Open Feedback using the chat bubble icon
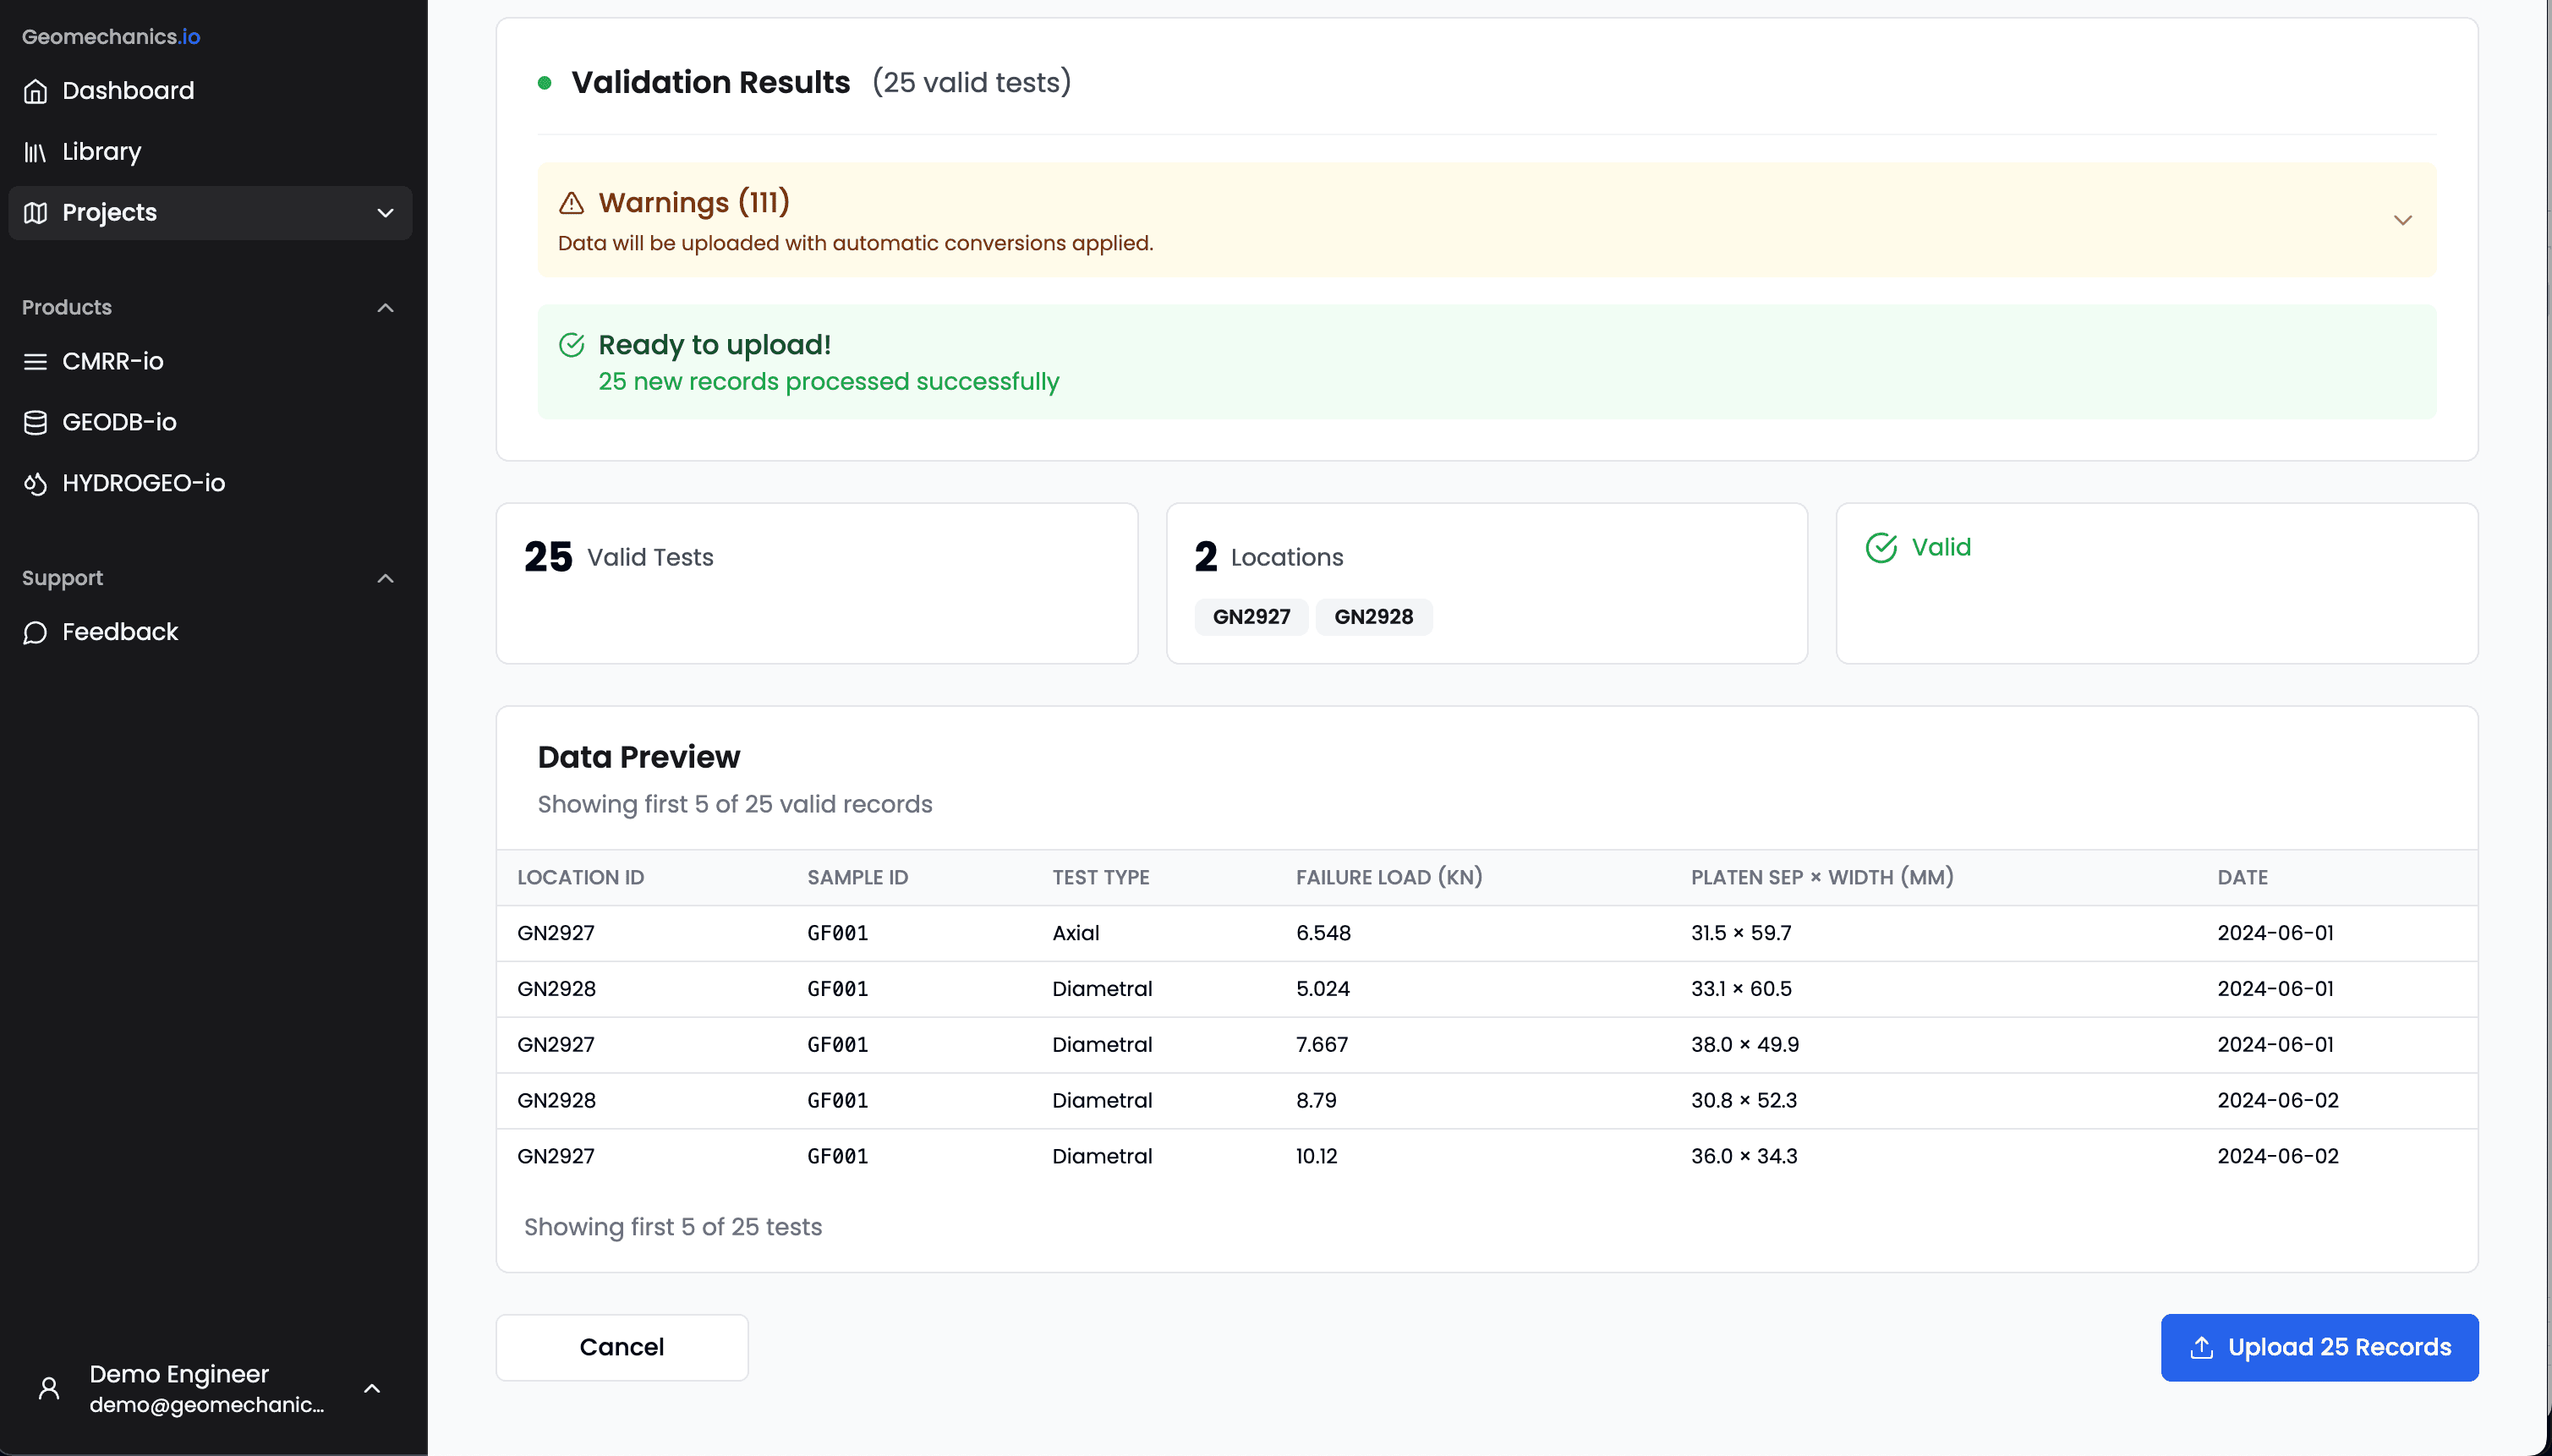The width and height of the screenshot is (2552, 1456). click(x=35, y=632)
